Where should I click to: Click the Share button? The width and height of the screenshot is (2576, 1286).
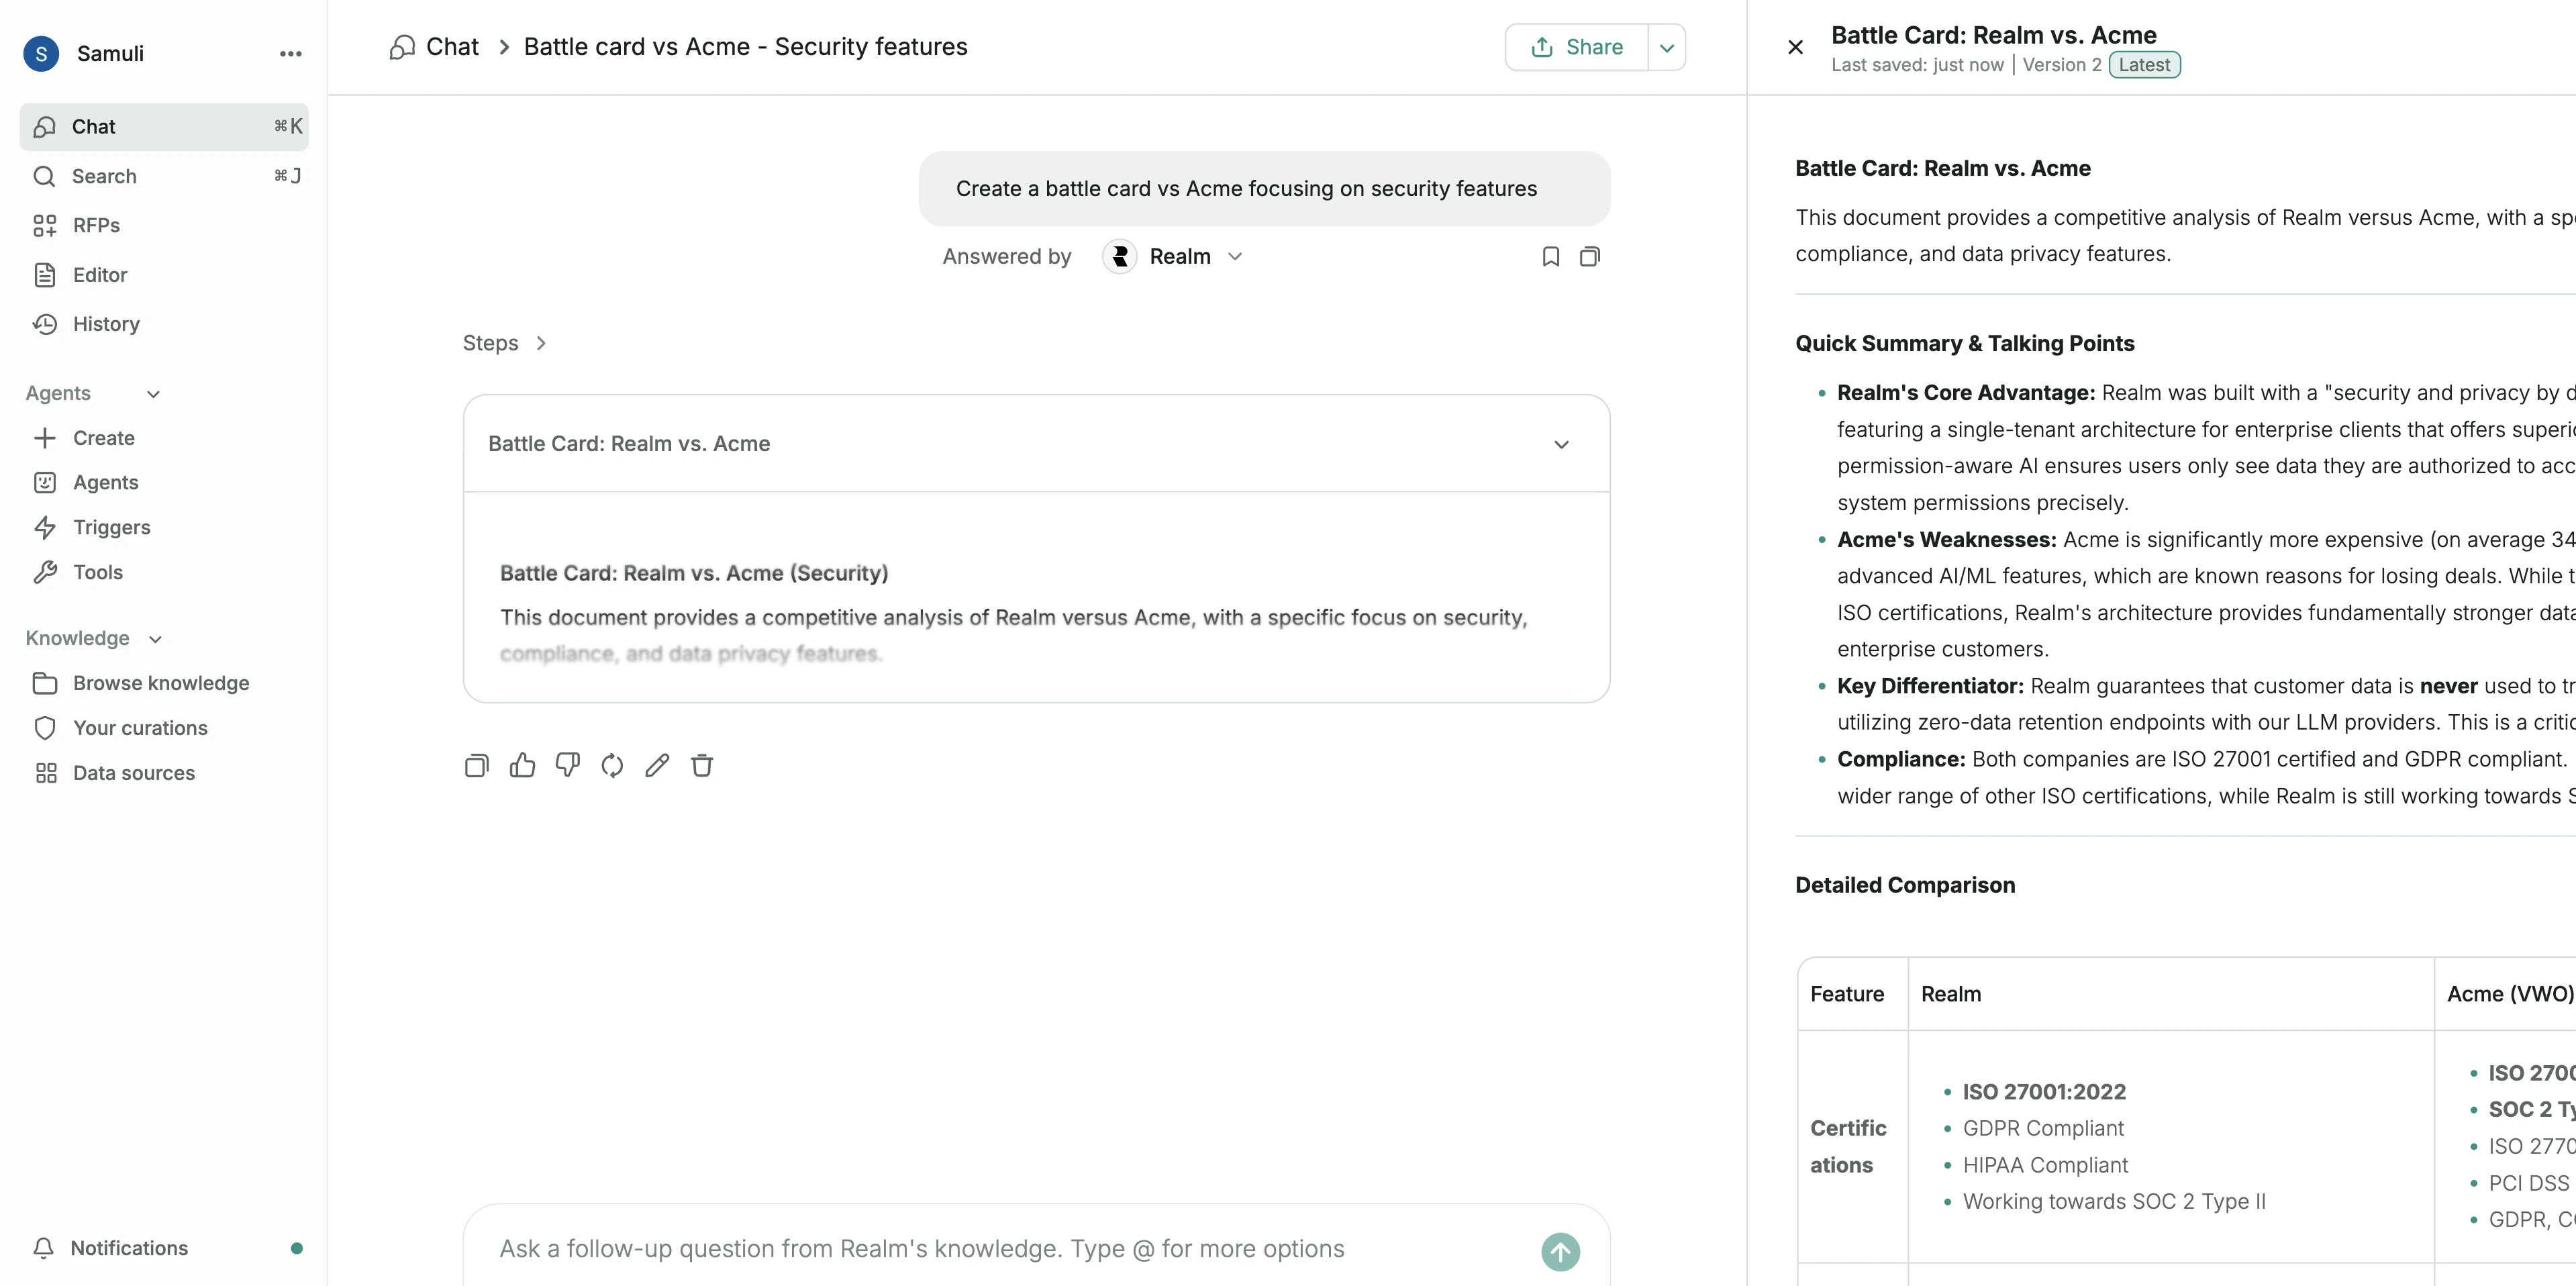point(1577,48)
